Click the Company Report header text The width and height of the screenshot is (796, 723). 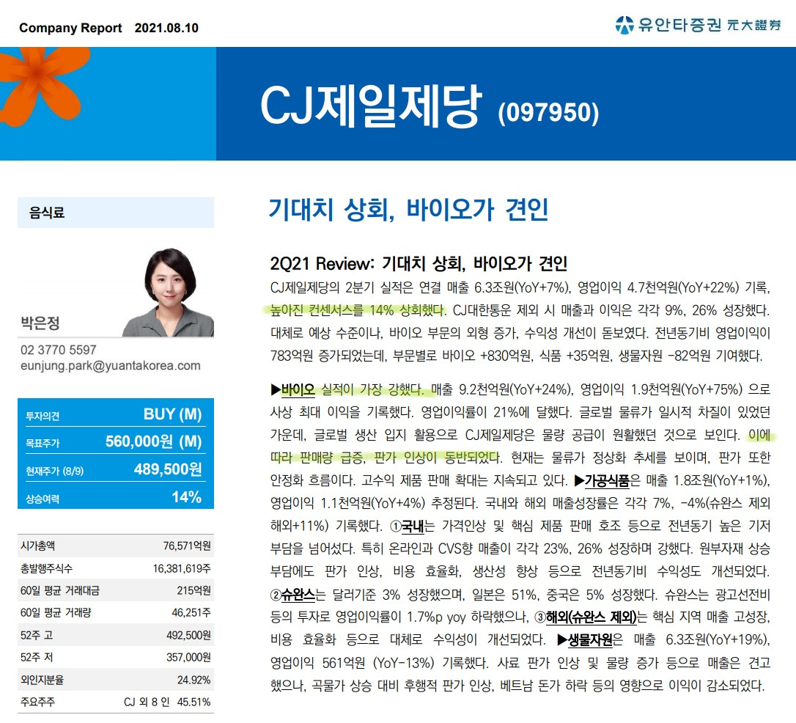[70, 28]
